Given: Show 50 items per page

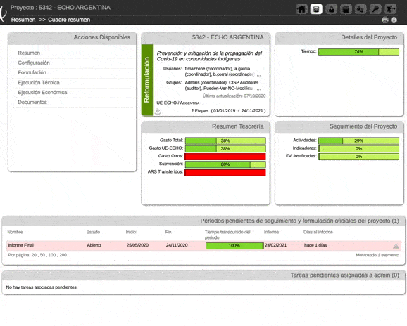Looking at the screenshot, I should tap(42, 255).
